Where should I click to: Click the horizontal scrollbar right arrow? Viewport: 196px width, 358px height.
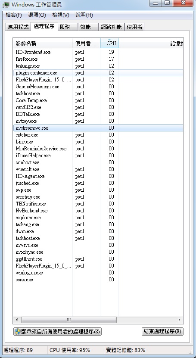[180, 320]
